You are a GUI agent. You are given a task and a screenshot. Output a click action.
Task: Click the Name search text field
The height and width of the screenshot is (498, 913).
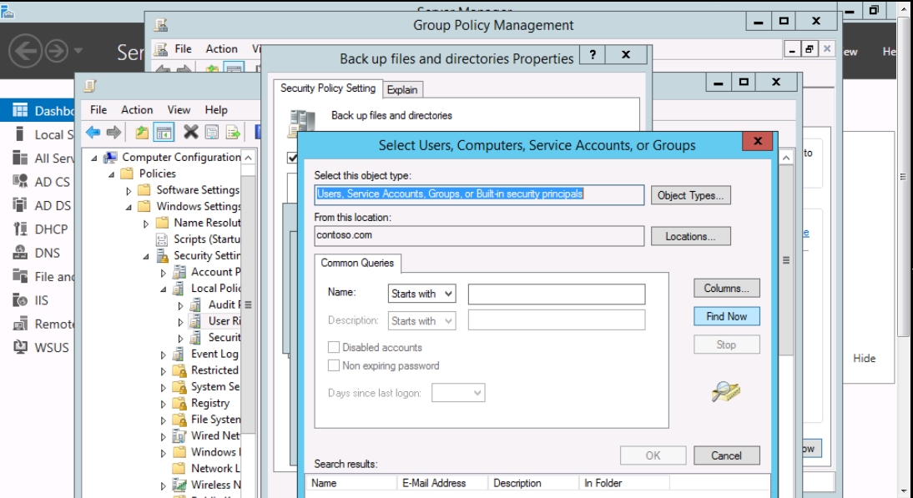point(556,294)
